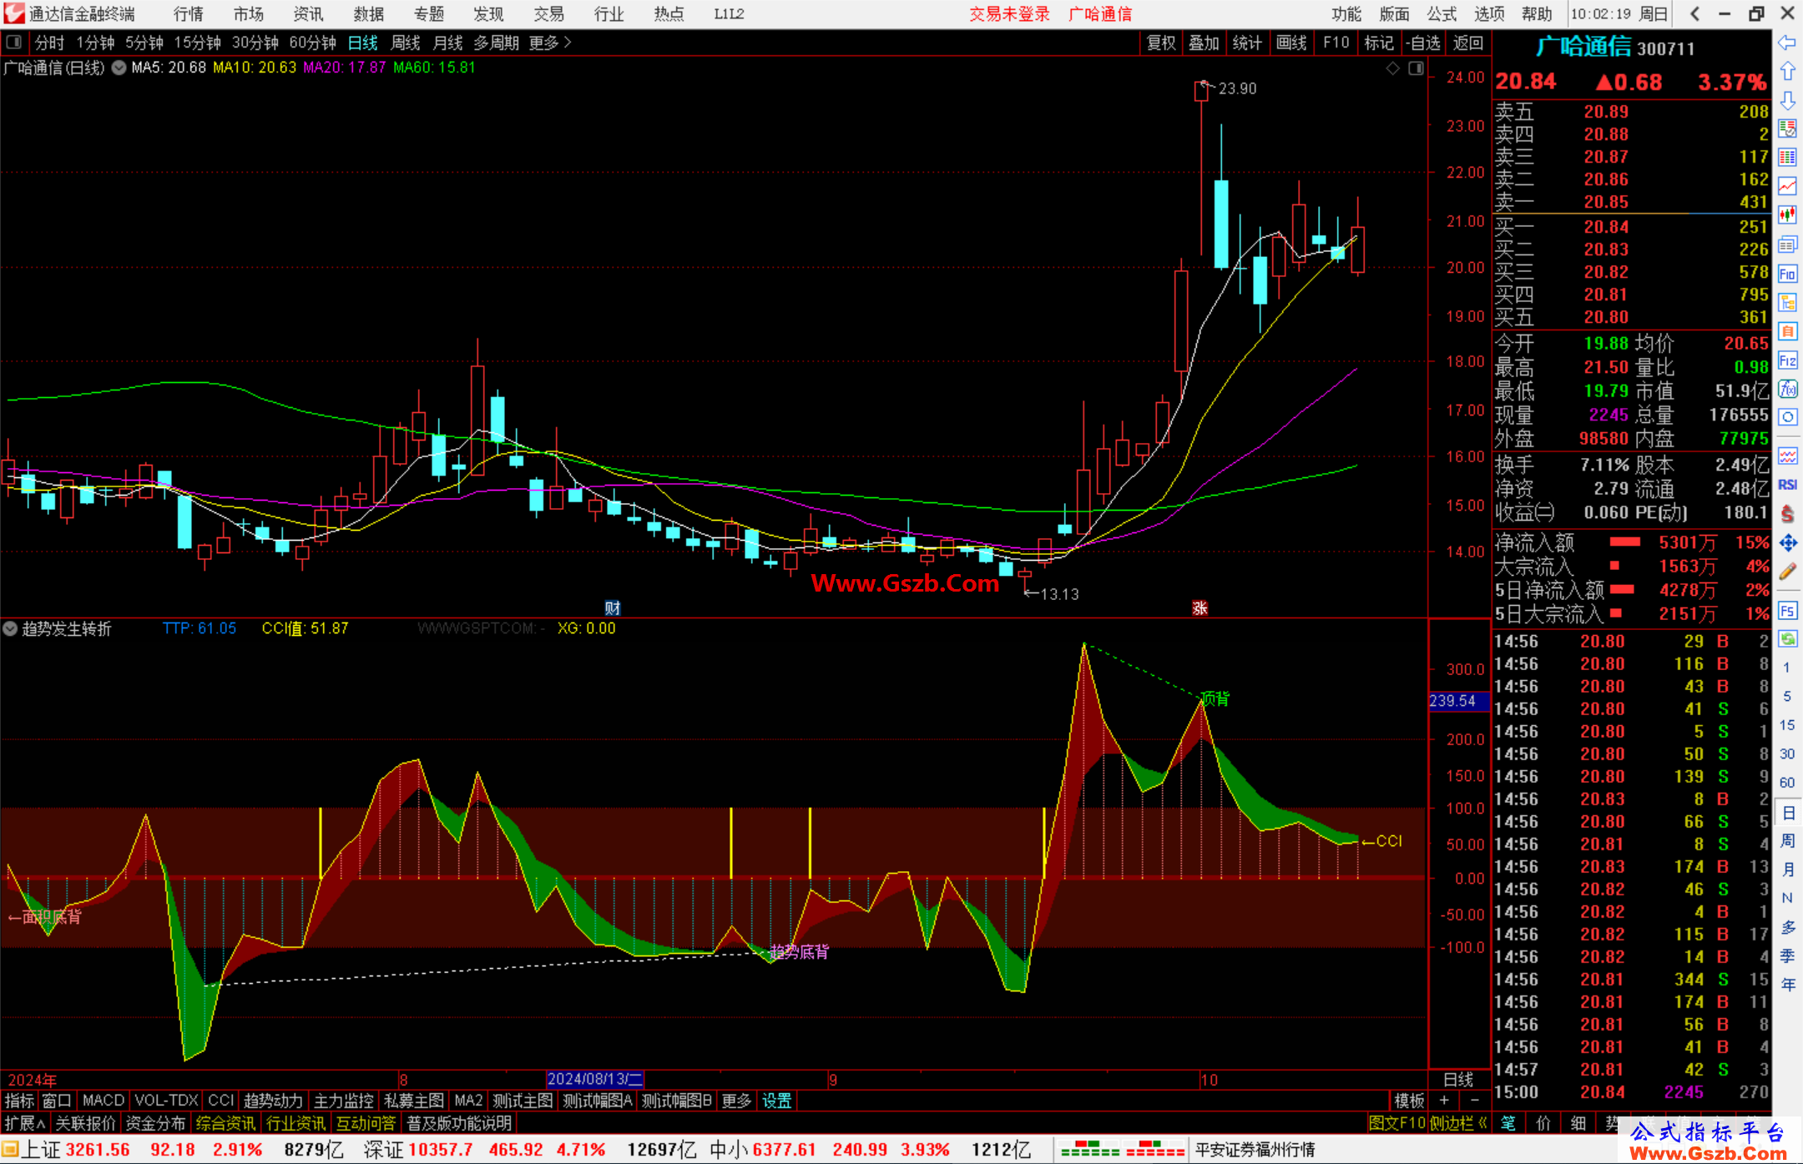Open the 公式 menu
The width and height of the screenshot is (1803, 1164).
click(x=1442, y=14)
